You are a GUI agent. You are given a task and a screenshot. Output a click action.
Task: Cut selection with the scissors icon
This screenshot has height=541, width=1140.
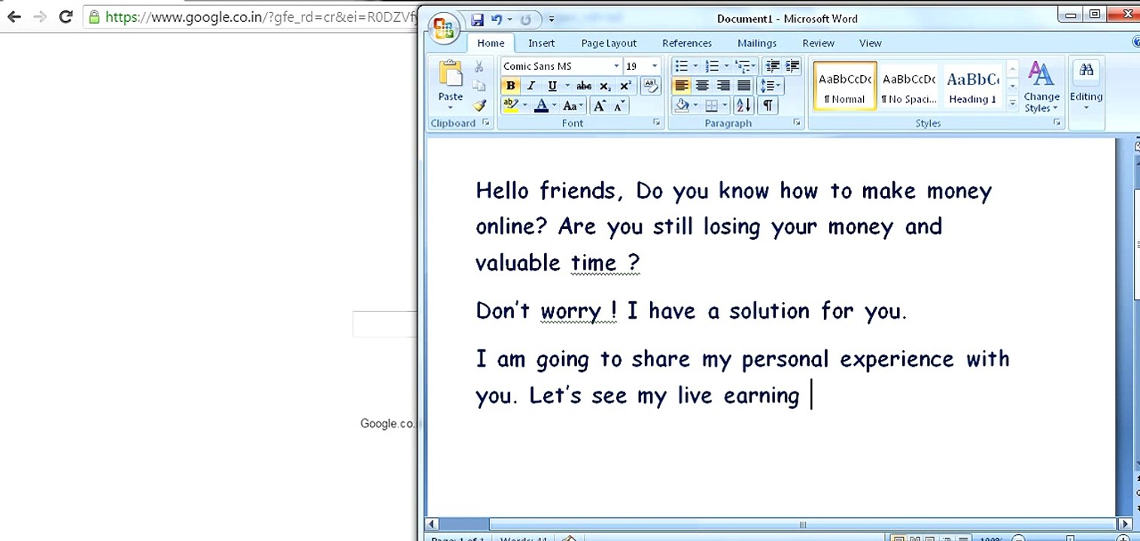479,67
